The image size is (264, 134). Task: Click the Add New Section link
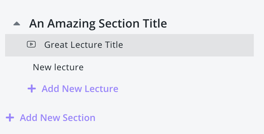(57, 118)
